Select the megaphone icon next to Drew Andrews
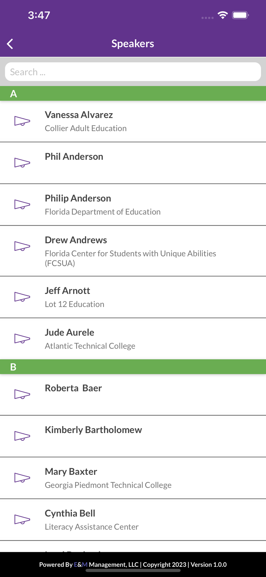The width and height of the screenshot is (266, 577). point(22,246)
